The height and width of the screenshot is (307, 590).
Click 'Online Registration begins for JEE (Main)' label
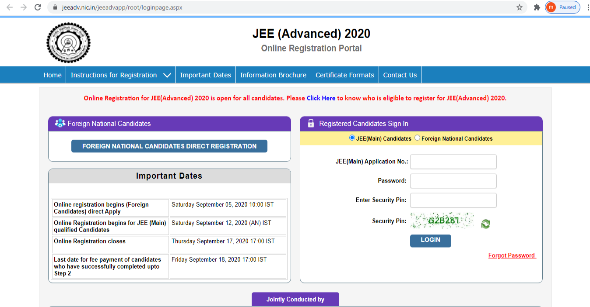point(110,226)
